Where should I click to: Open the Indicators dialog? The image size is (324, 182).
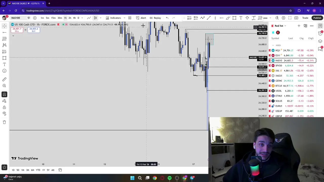[113, 18]
